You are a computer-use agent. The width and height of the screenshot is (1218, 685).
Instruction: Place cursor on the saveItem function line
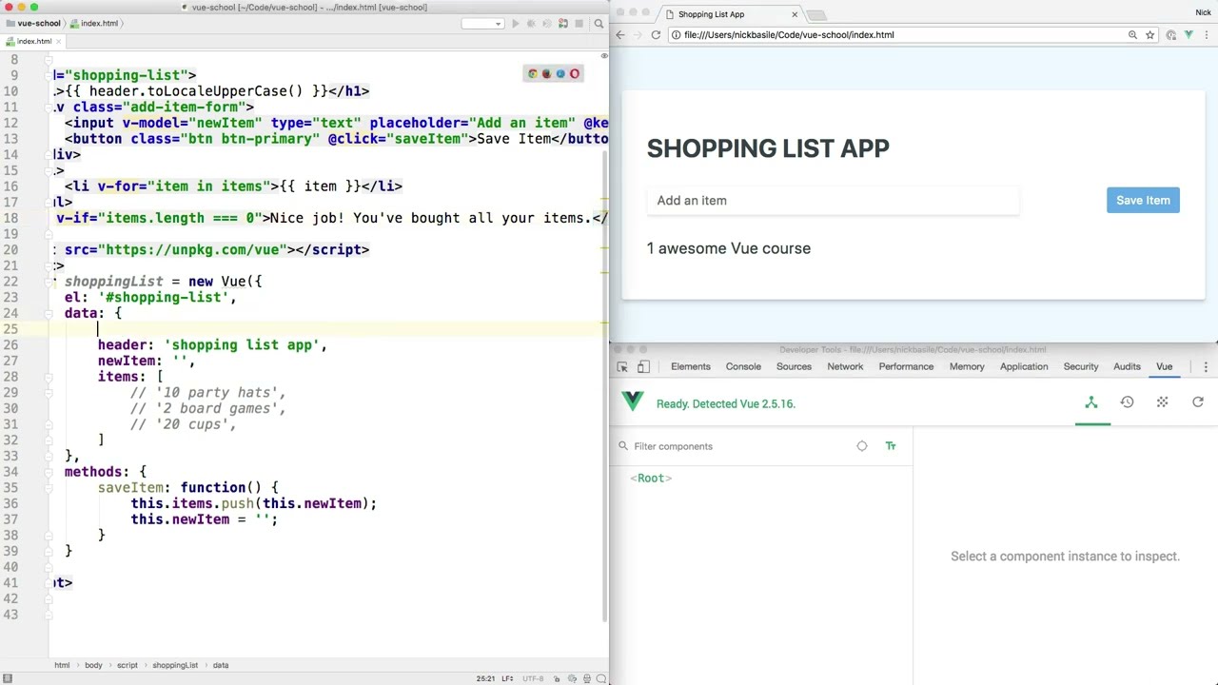[188, 488]
